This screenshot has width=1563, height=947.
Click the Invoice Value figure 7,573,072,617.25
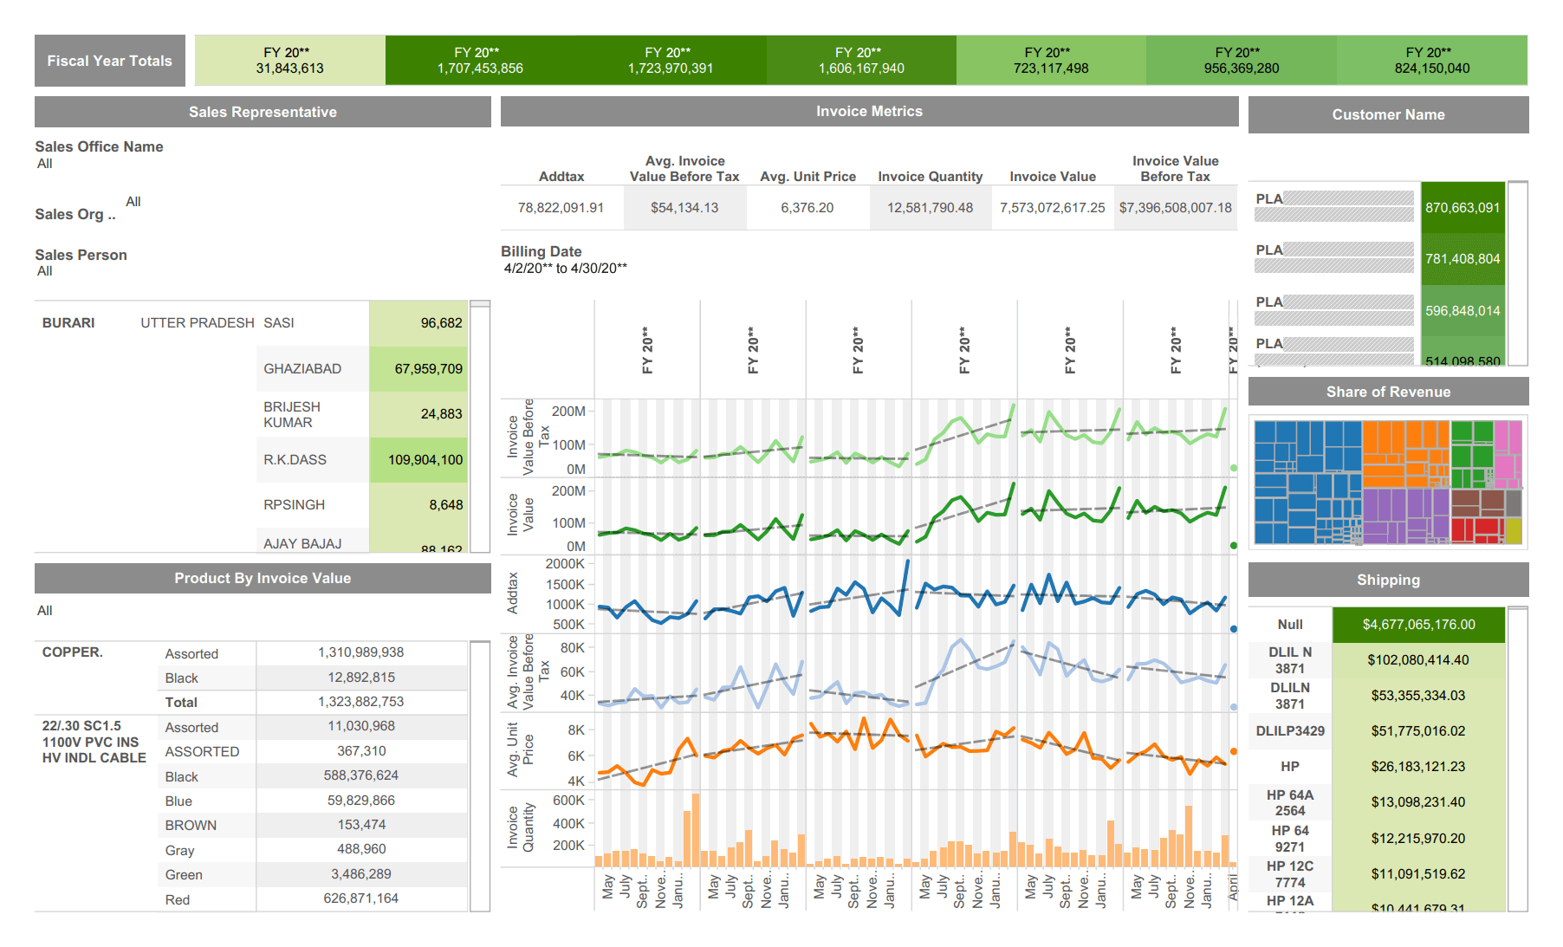(x=1053, y=208)
